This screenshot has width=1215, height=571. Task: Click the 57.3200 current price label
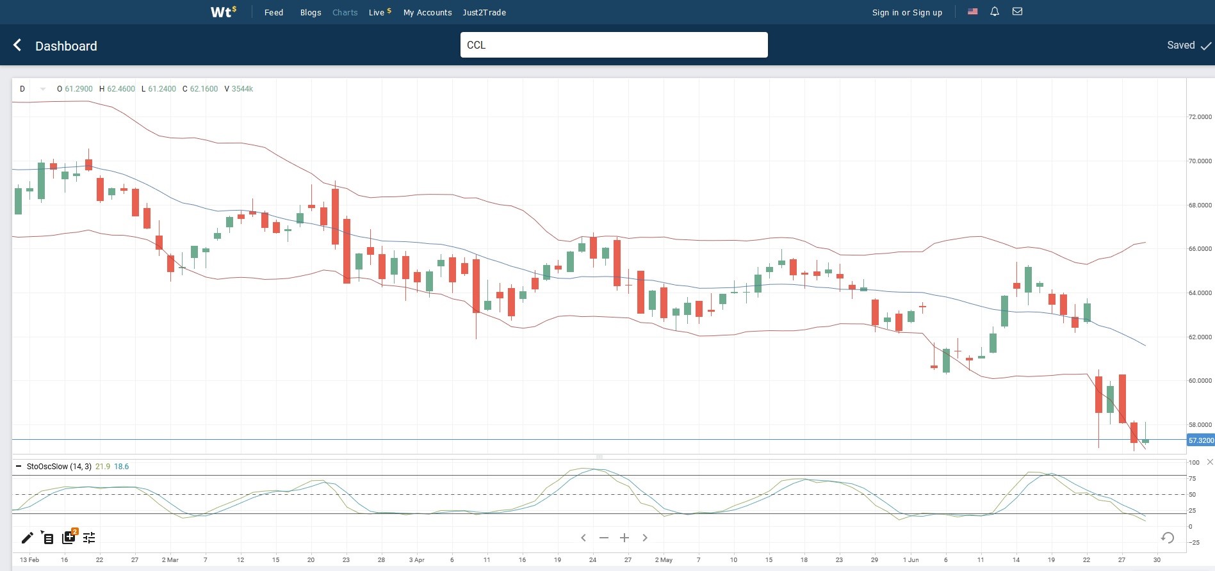coord(1201,440)
